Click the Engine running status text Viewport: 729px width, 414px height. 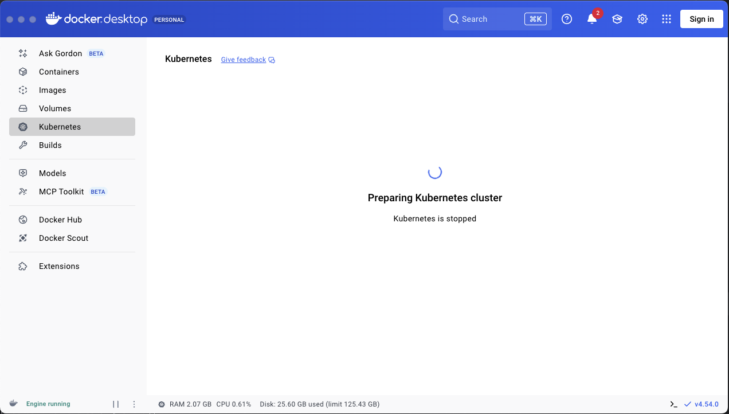click(48, 404)
